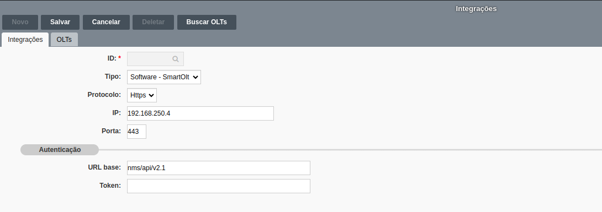Click the Cancelar button
602x212 pixels.
pos(106,22)
